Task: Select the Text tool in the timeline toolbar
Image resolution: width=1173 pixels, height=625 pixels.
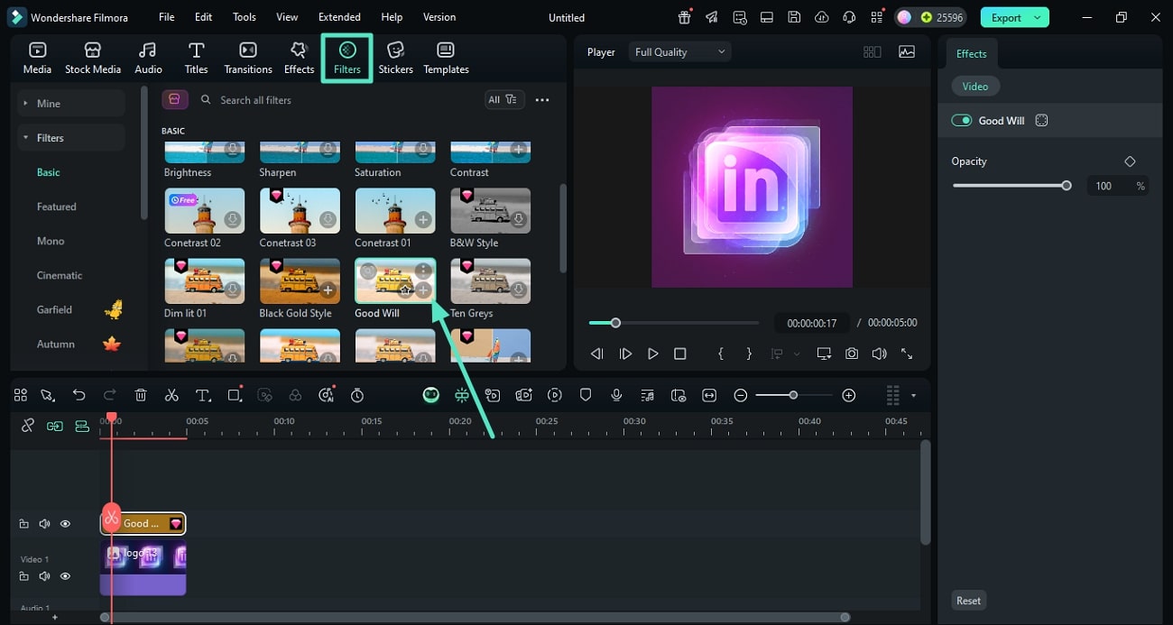Action: (203, 395)
